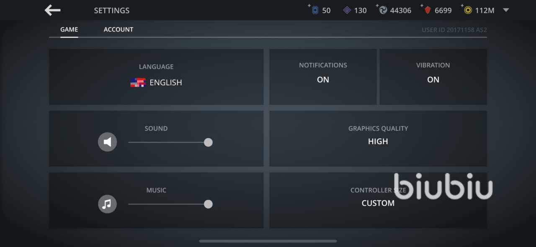Image resolution: width=536 pixels, height=247 pixels.
Task: Tap the purple diamond currency icon
Action: click(x=347, y=10)
